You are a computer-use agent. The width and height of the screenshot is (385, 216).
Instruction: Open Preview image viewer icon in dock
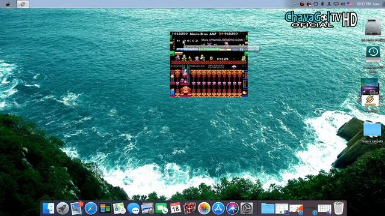coord(147,208)
